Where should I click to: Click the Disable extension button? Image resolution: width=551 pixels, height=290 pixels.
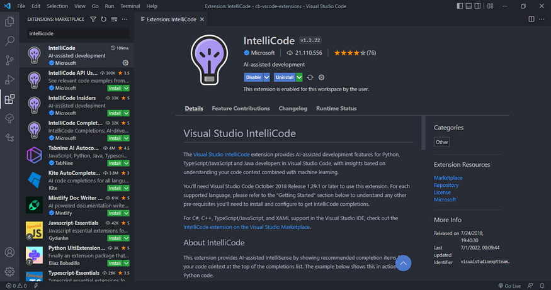point(253,77)
